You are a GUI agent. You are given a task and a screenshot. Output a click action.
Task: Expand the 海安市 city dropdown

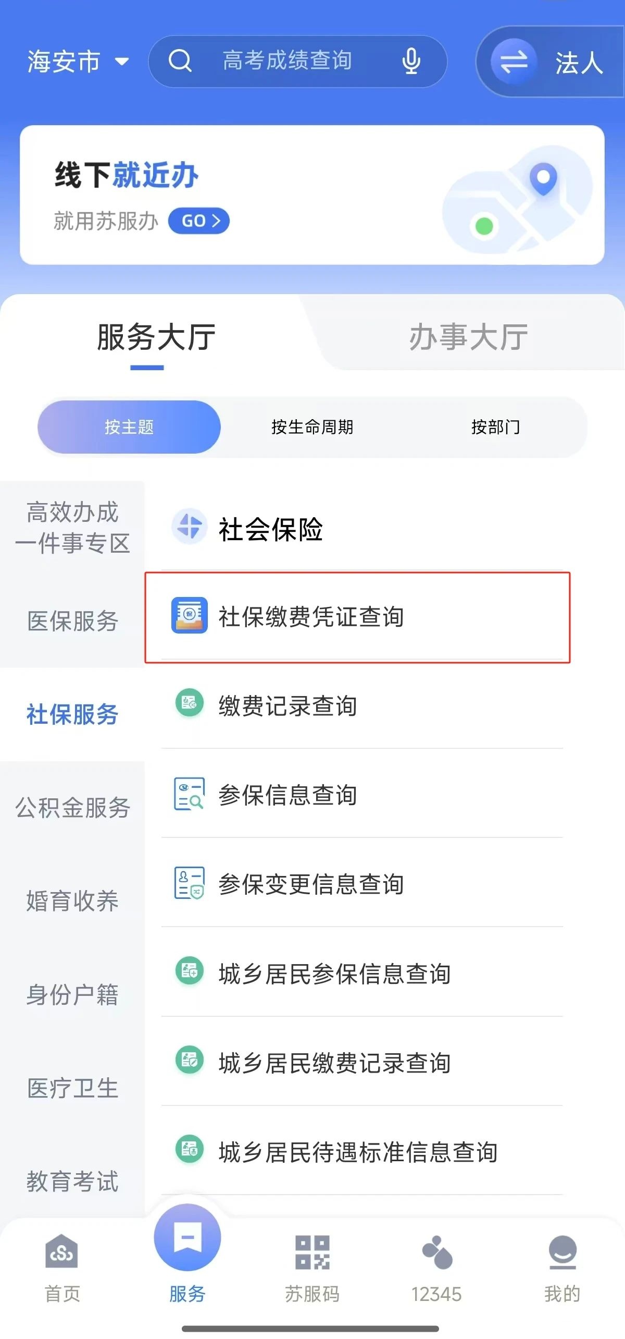78,62
